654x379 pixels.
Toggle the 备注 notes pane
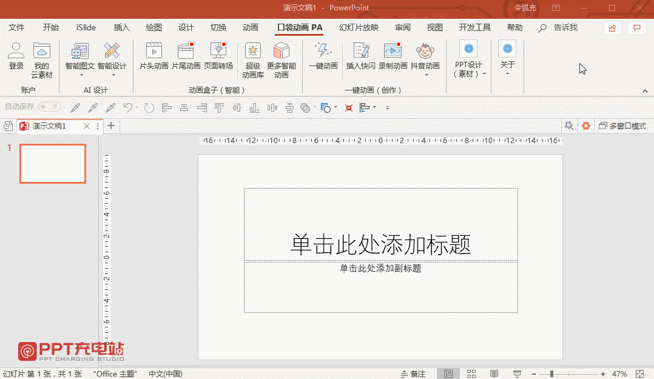(413, 374)
